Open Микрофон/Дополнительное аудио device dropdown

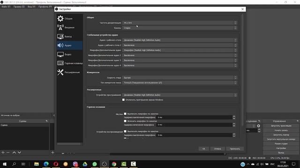coord(180,50)
